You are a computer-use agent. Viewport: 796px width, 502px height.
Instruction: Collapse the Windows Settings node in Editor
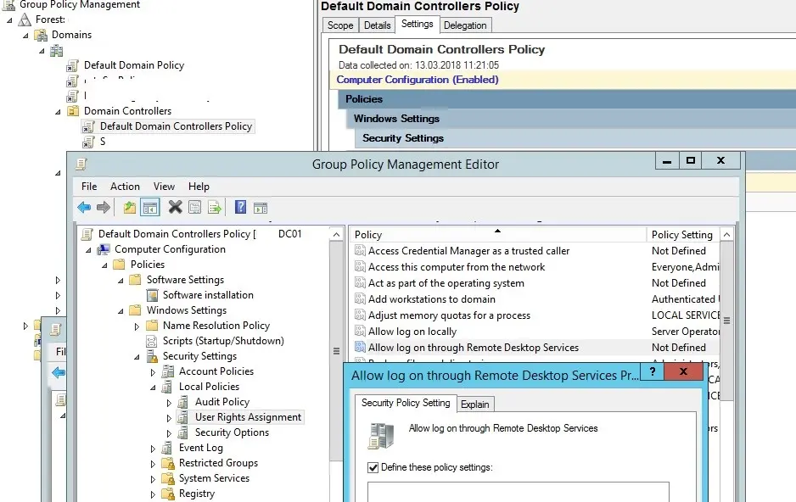click(121, 311)
